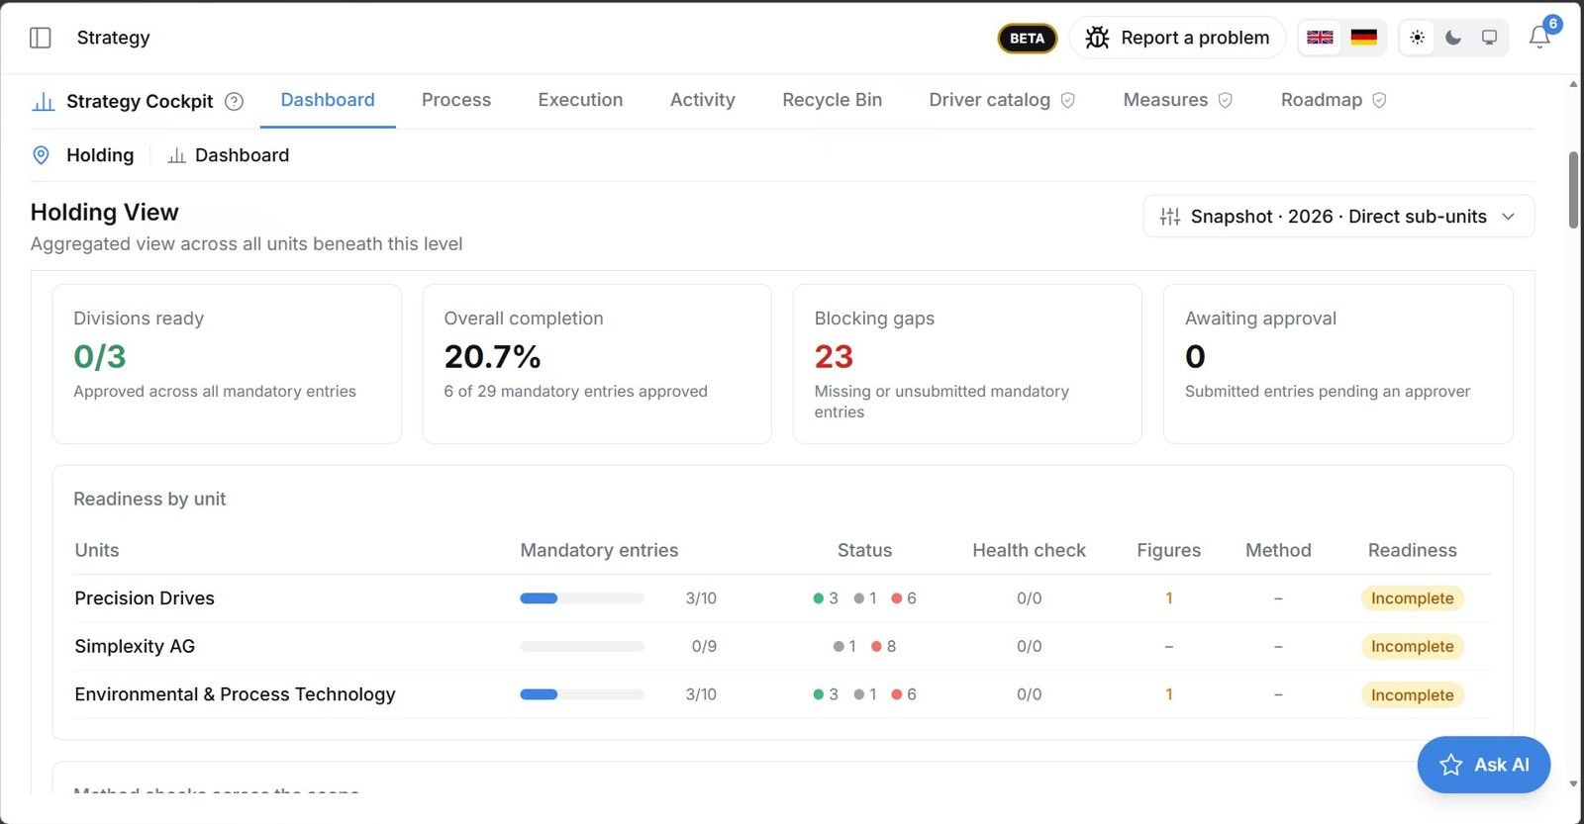Open the Precision Drives unit row
The image size is (1584, 824).
tap(783, 598)
